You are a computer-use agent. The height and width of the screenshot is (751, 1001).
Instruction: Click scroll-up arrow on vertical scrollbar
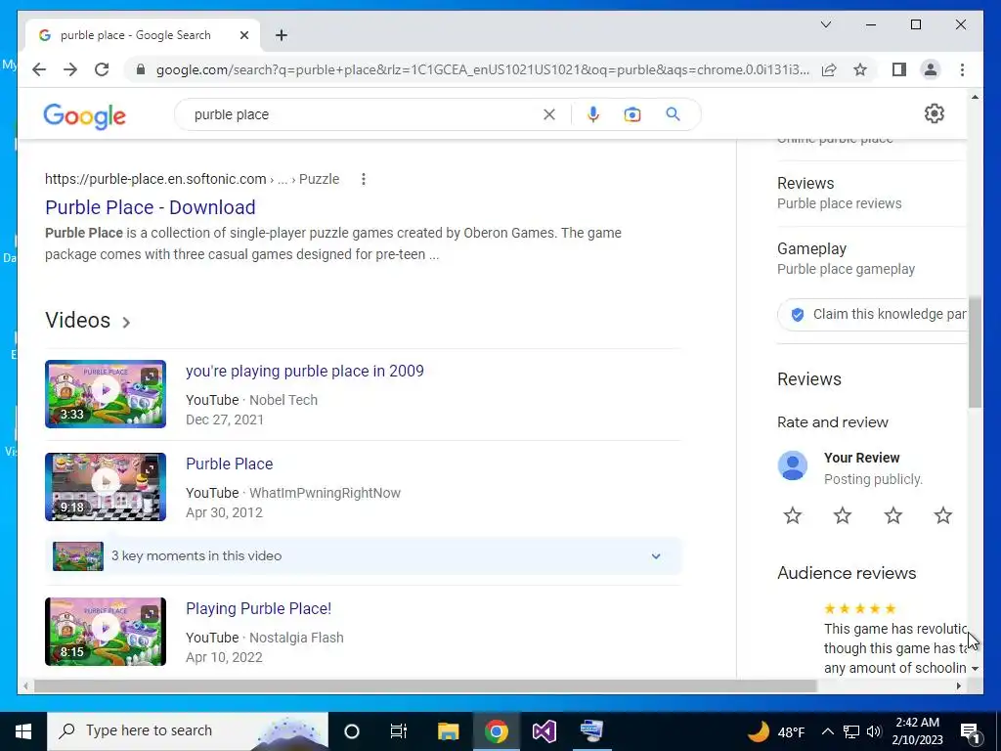tap(975, 97)
